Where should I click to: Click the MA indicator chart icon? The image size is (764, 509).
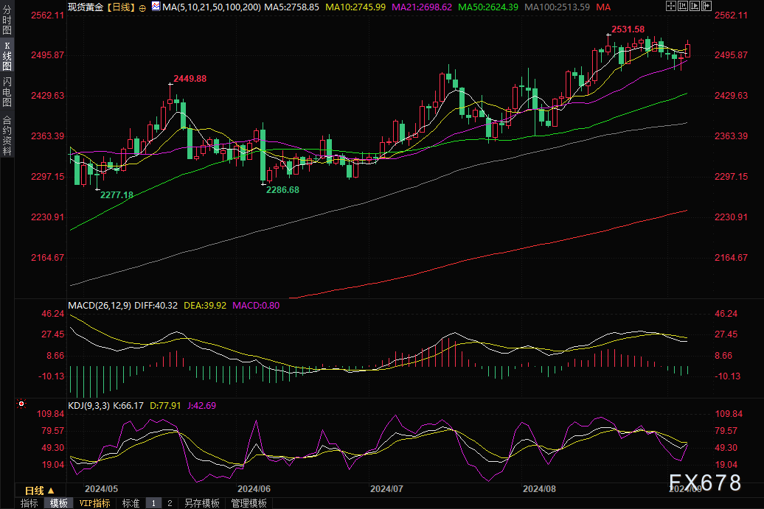click(155, 7)
